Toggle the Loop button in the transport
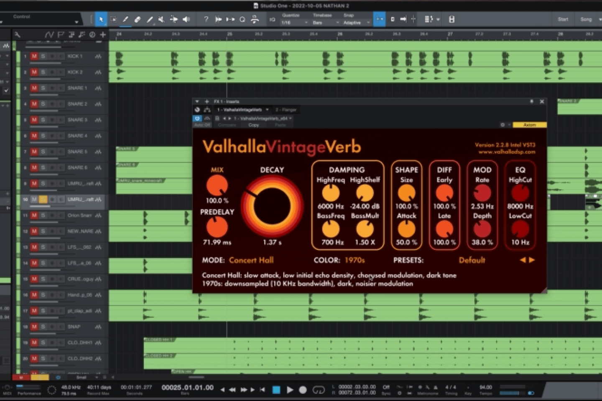 [319, 390]
